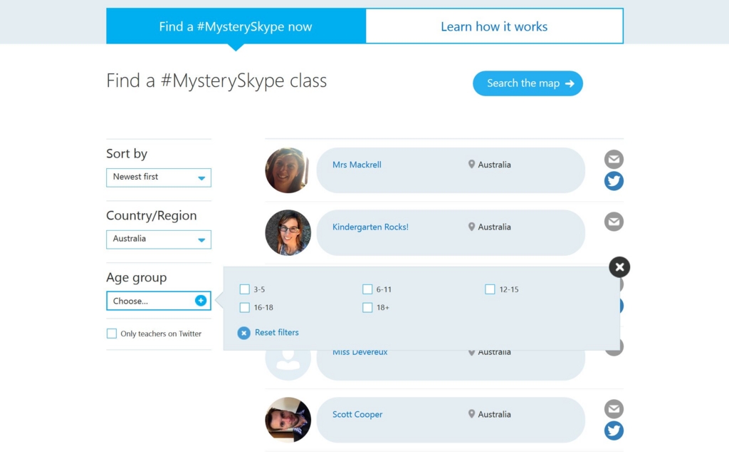Click the Reset filters x icon
The height and width of the screenshot is (454, 729).
[243, 333]
